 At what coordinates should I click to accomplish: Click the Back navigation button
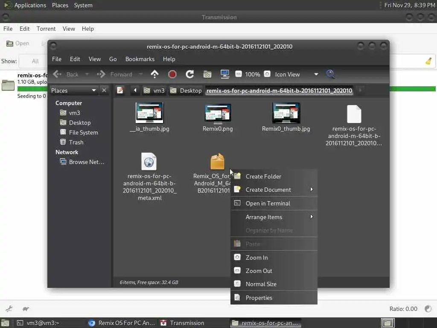pyautogui.click(x=66, y=74)
